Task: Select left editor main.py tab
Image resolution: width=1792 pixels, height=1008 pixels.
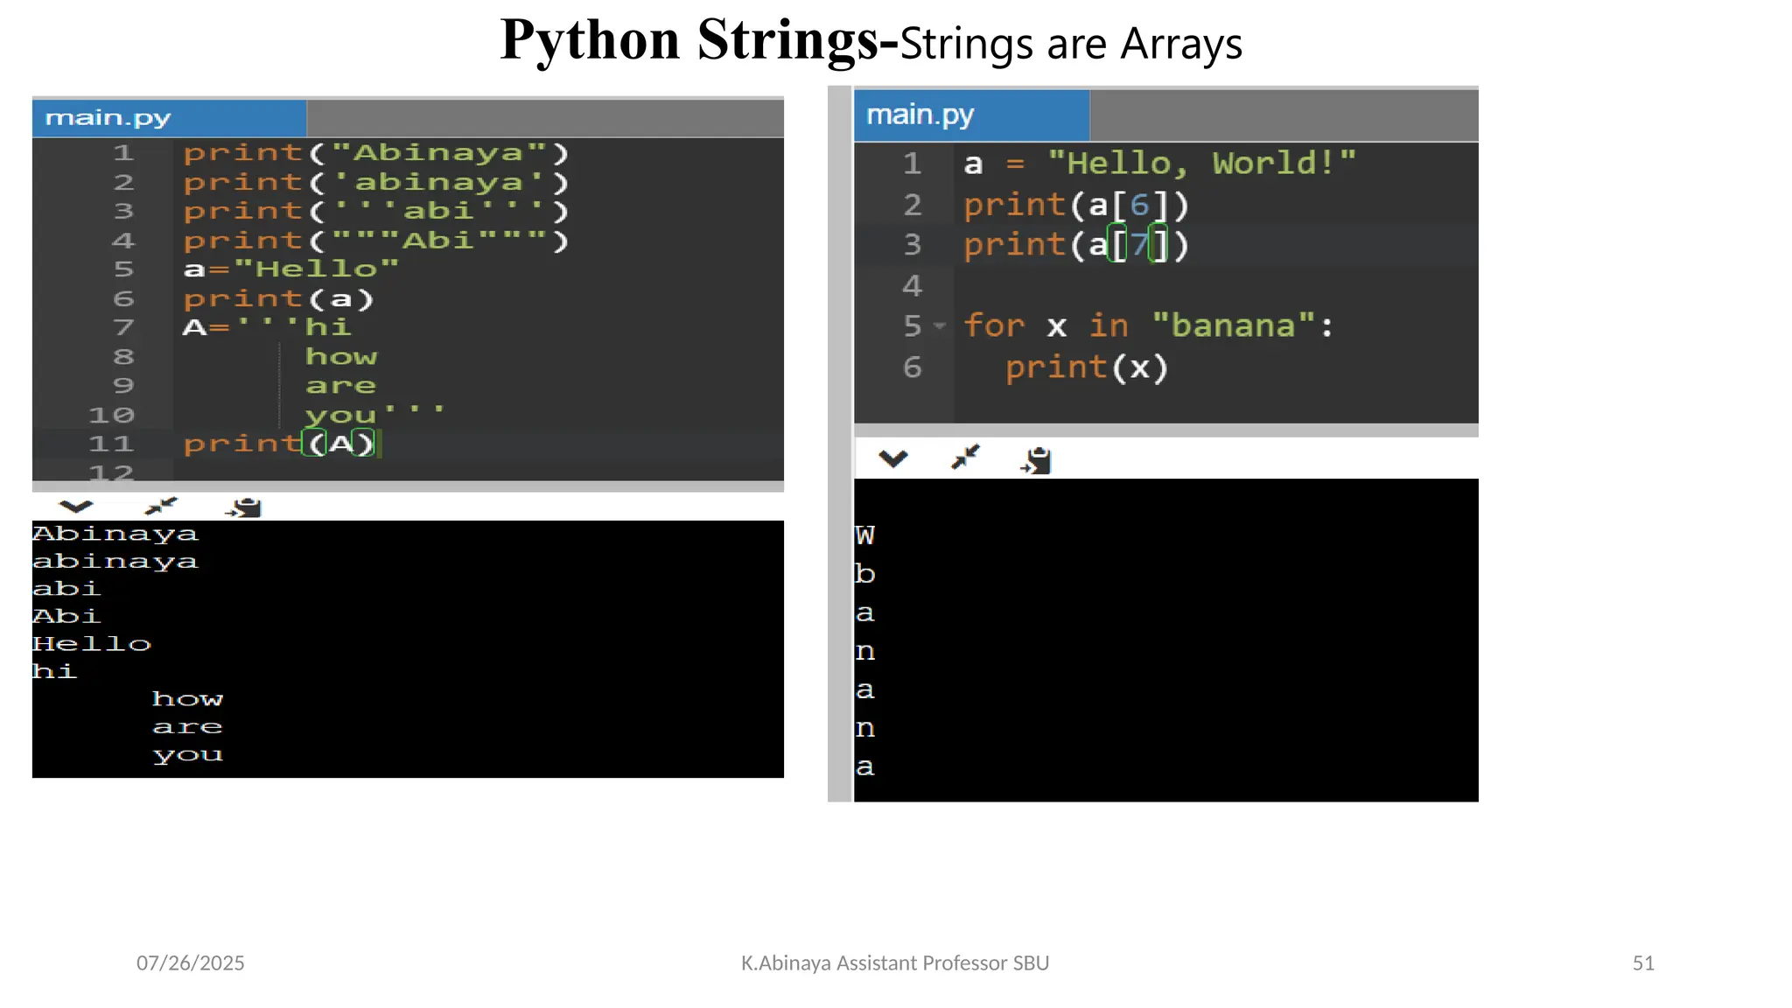Action: click(x=170, y=118)
